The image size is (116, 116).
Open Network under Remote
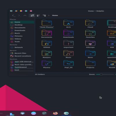pos(22,48)
